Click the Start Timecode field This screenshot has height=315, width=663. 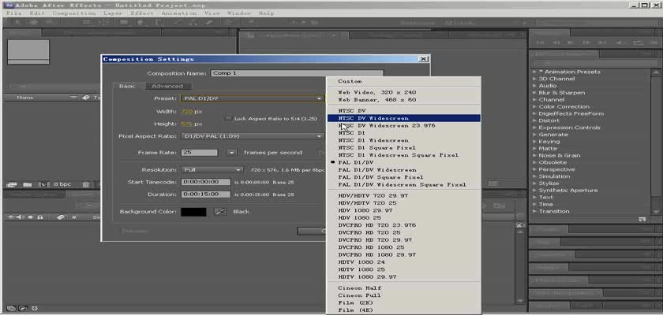(x=206, y=182)
